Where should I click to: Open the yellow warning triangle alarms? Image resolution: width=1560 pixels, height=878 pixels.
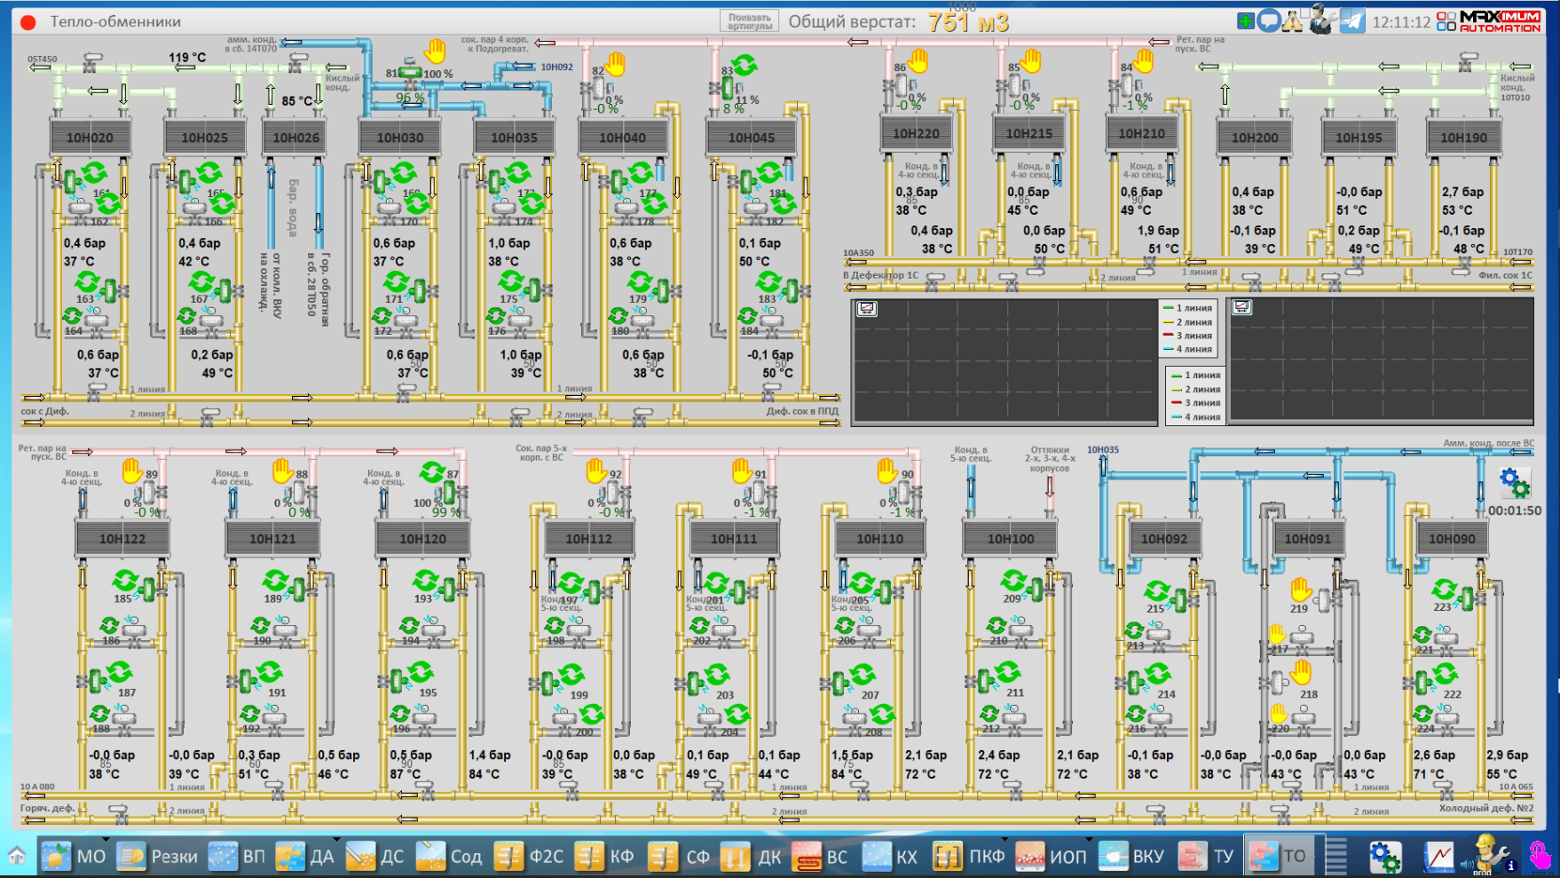pyautogui.click(x=1293, y=21)
